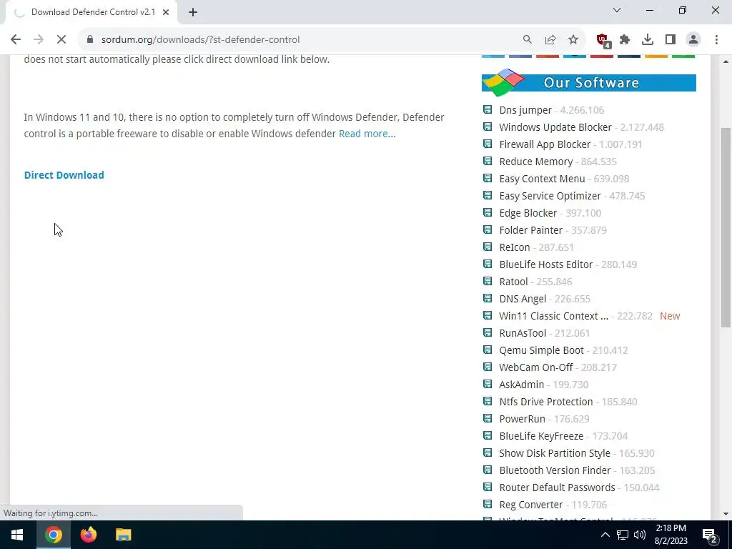Open AskAdmin link
This screenshot has height=549, width=732.
pos(521,385)
